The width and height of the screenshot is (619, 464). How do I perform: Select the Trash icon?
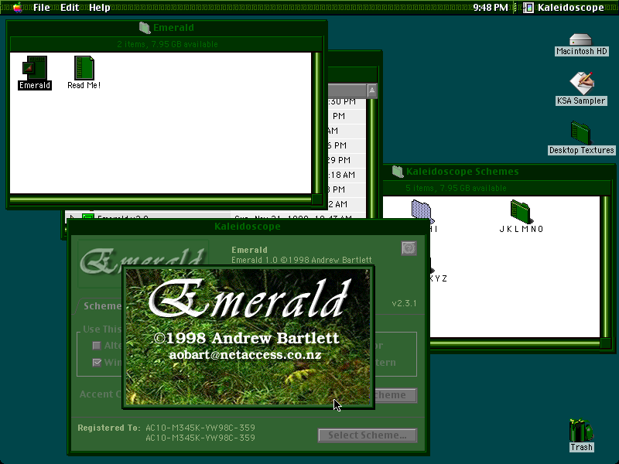[581, 430]
